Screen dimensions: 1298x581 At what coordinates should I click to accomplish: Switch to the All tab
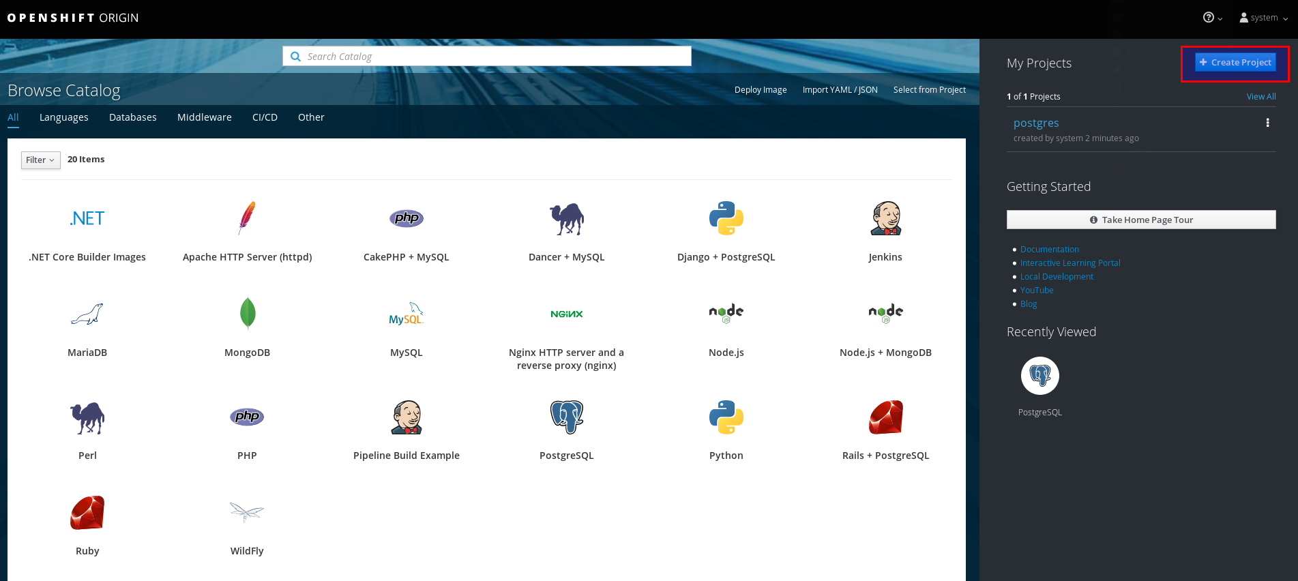point(13,117)
